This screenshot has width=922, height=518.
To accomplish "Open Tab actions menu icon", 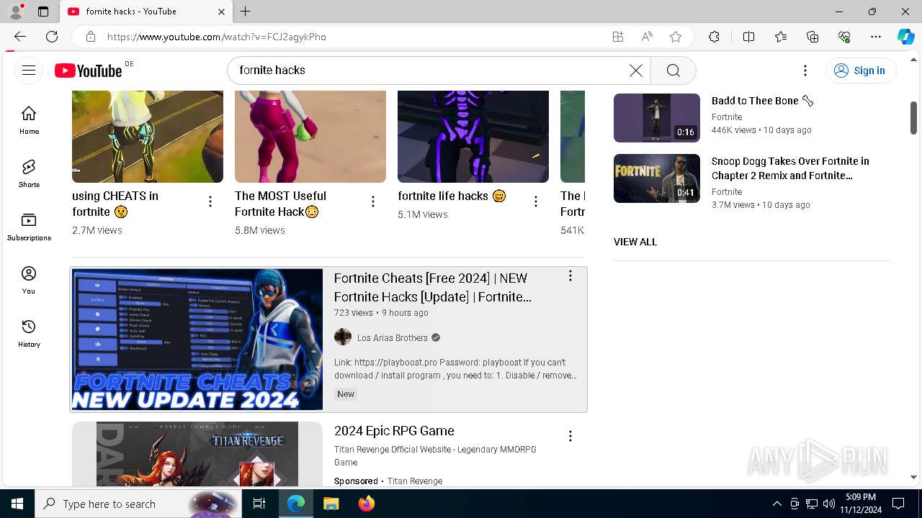I will click(x=43, y=12).
